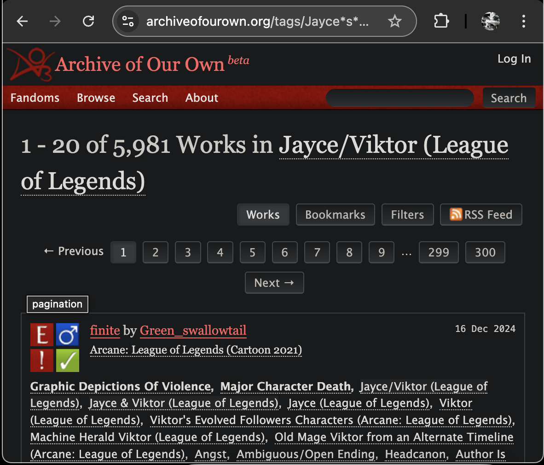Select the Works tab button
544x465 pixels.
263,215
